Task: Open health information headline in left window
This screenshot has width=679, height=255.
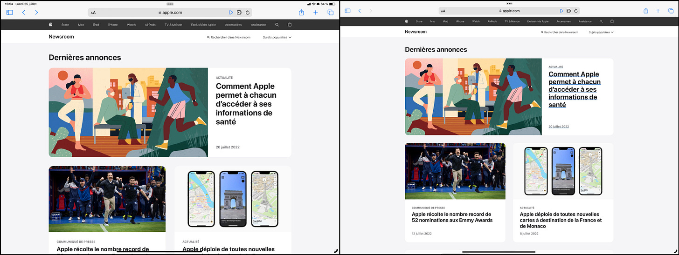Action: (x=246, y=104)
